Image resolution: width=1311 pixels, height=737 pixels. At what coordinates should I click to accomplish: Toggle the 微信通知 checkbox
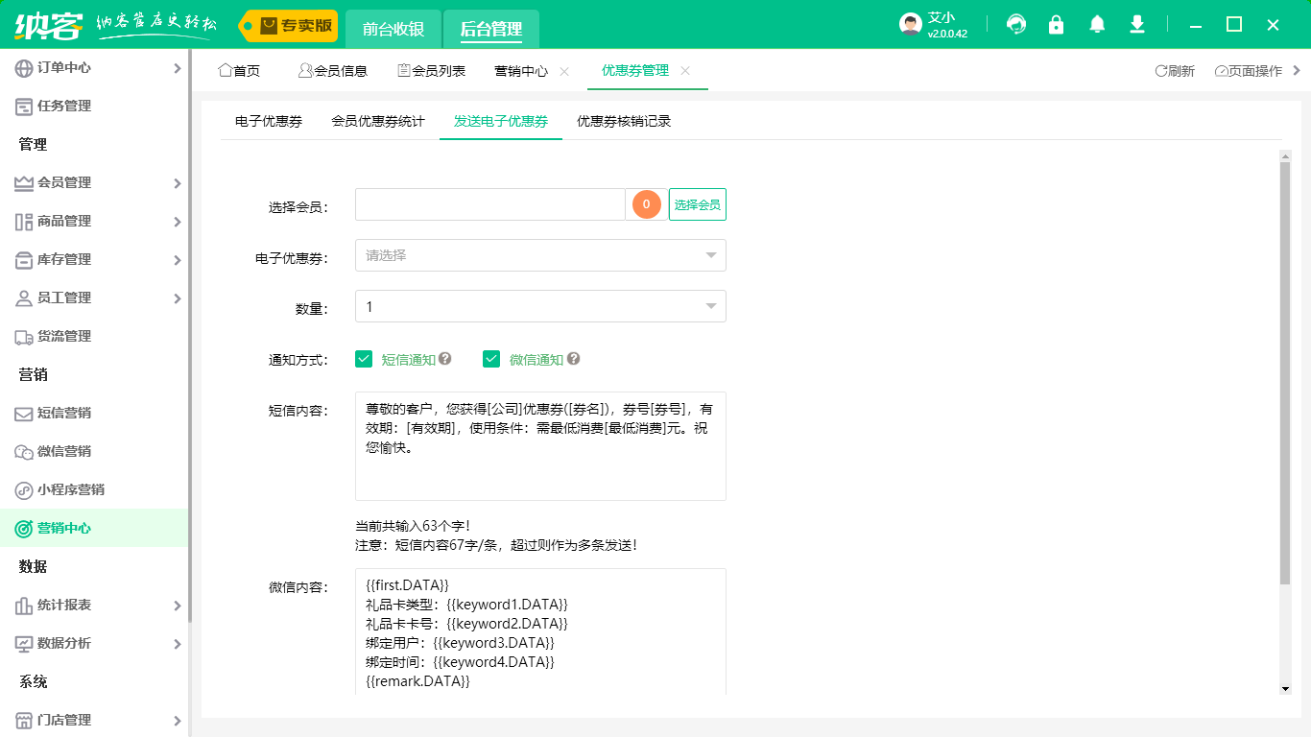pyautogui.click(x=491, y=359)
